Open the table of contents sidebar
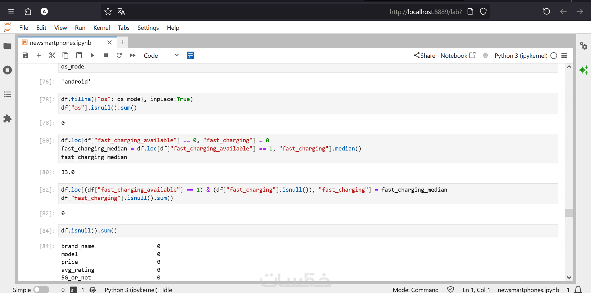 point(7,94)
